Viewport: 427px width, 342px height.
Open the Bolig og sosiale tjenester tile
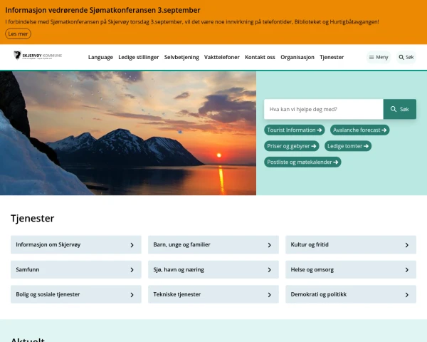[x=76, y=294]
